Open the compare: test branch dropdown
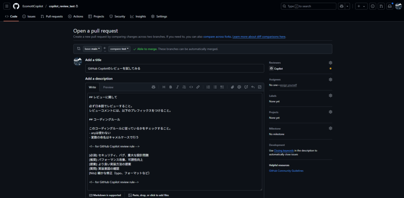 pos(119,49)
